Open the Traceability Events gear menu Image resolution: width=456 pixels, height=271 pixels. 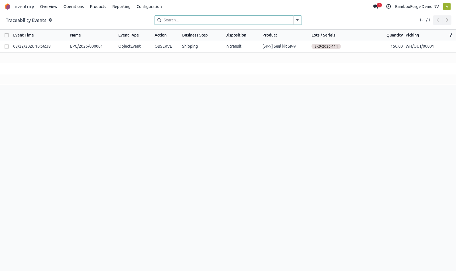[50, 20]
